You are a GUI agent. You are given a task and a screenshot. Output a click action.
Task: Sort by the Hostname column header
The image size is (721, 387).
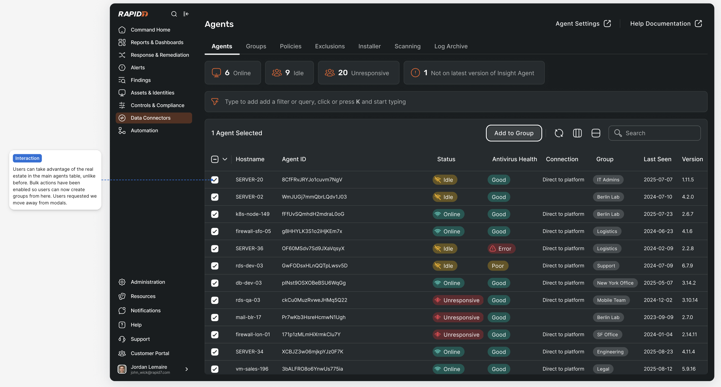(250, 159)
